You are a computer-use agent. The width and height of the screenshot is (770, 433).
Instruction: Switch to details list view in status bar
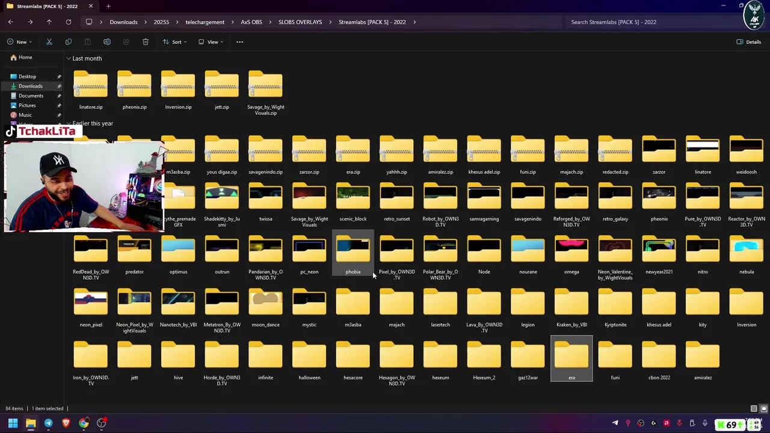754,409
